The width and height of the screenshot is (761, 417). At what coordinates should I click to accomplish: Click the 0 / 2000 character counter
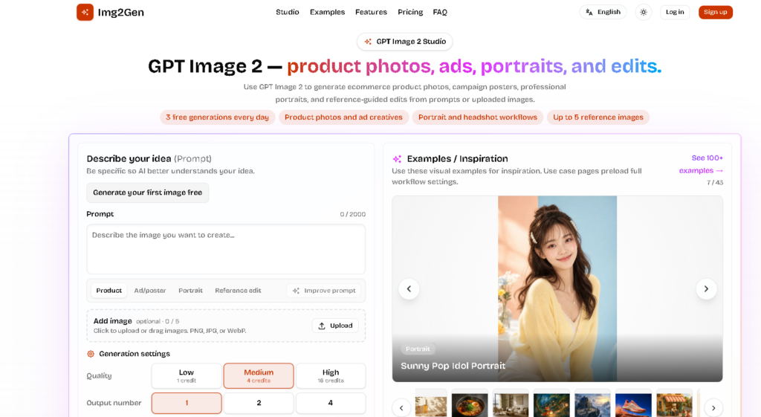353,214
